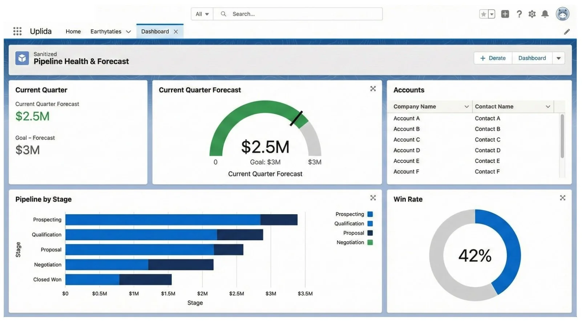Click Contact D cell
Image resolution: width=582 pixels, height=321 pixels.
(488, 150)
